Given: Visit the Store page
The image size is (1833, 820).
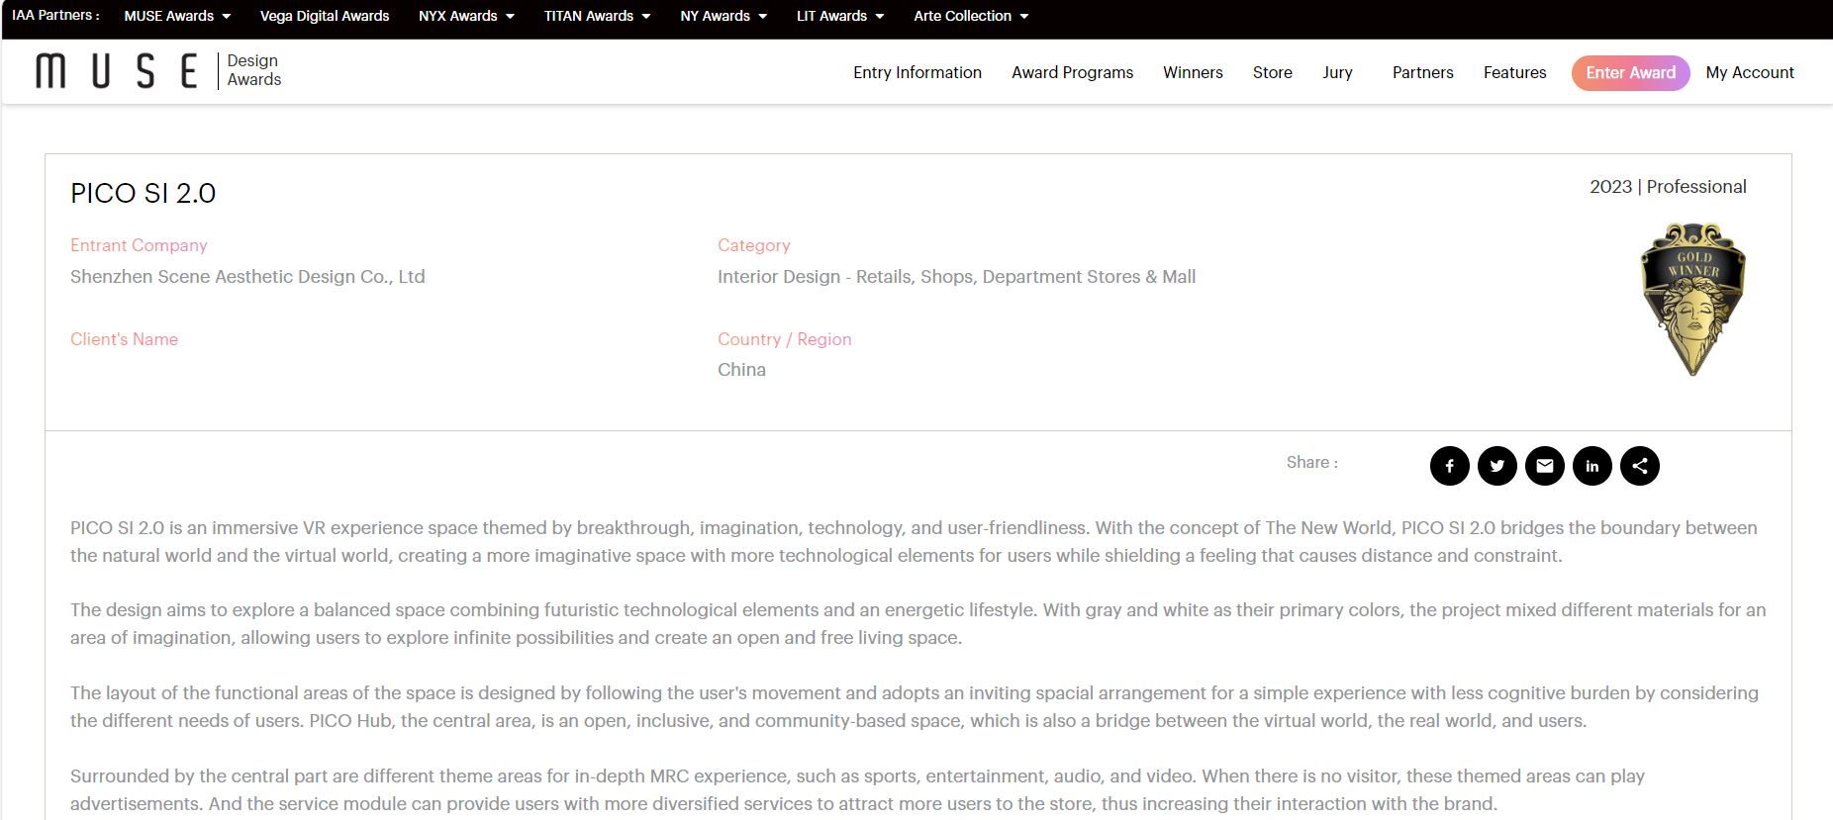Looking at the screenshot, I should 1272,72.
